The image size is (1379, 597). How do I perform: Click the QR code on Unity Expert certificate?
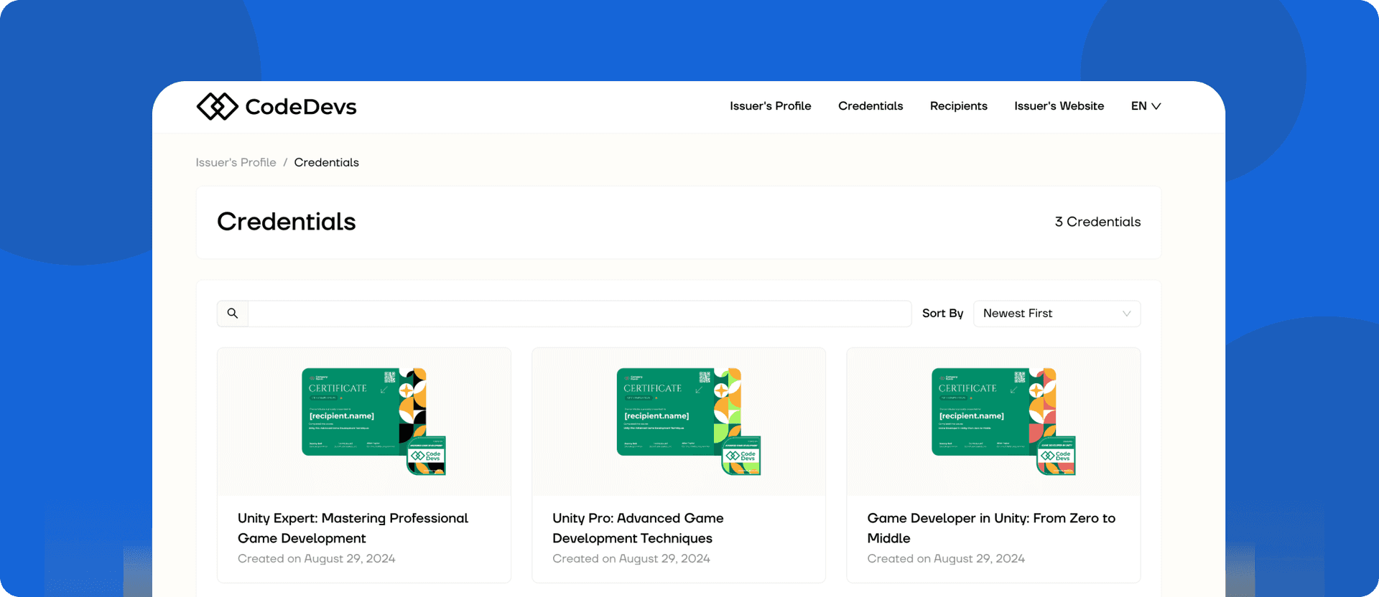click(x=390, y=377)
